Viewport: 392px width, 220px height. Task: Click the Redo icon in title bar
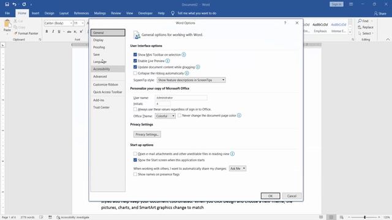(24, 4)
